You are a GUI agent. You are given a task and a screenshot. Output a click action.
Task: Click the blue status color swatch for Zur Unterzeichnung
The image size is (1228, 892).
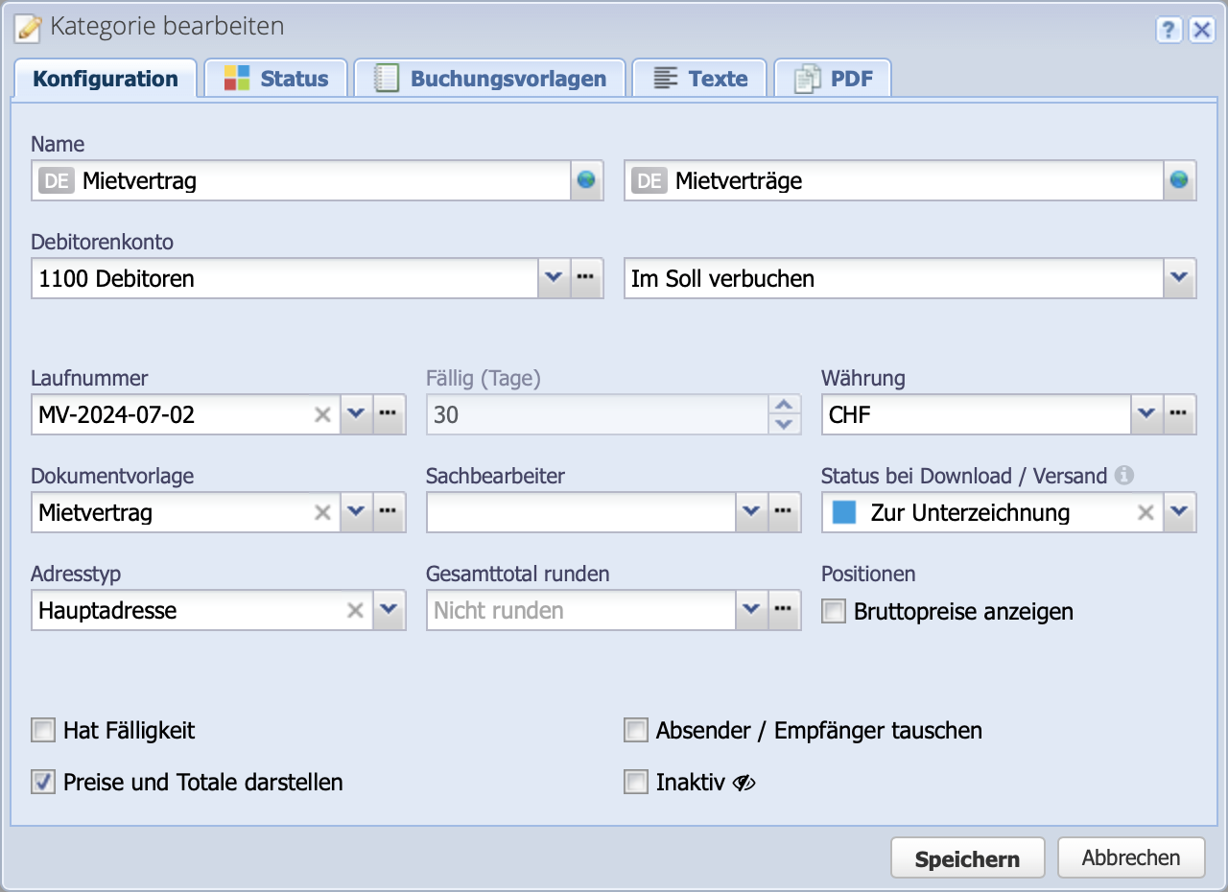pyautogui.click(x=844, y=512)
